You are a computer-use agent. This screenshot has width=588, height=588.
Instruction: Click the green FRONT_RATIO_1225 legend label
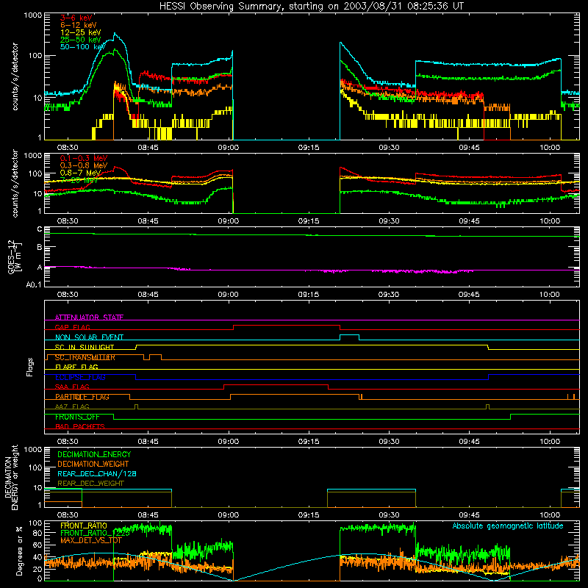[95, 533]
